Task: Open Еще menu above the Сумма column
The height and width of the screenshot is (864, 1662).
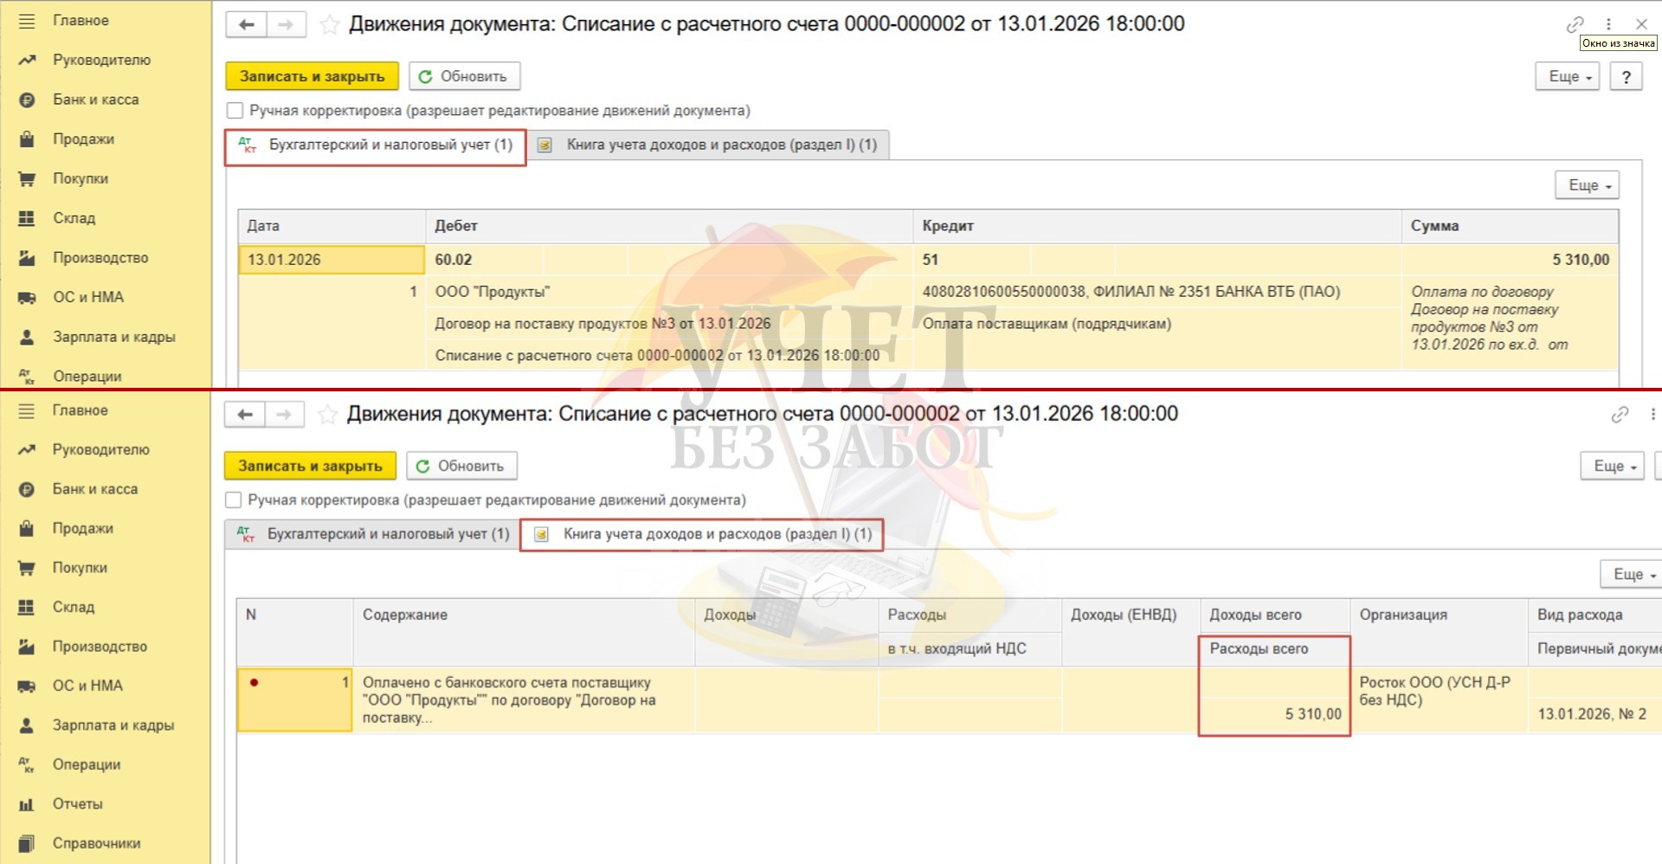Action: [x=1587, y=185]
